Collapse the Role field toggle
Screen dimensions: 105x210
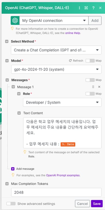pos(19,94)
